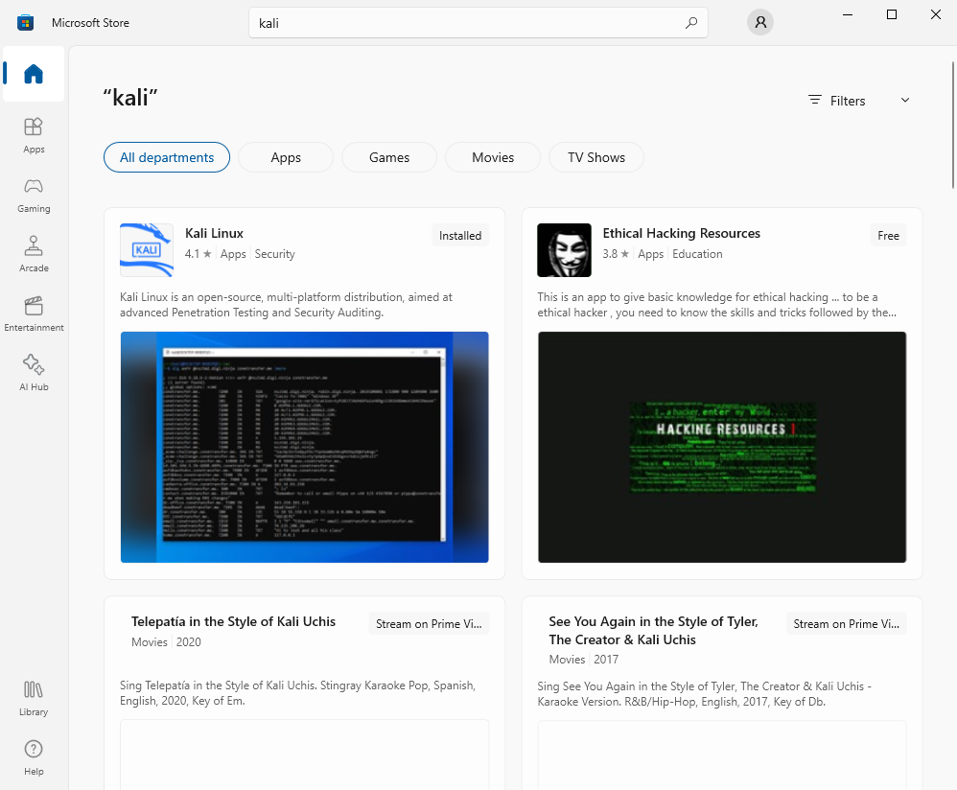Go to the Arcade section
957x790 pixels.
point(33,253)
